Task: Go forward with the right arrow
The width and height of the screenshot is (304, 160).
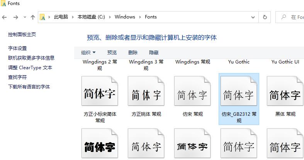Action: click(16, 17)
